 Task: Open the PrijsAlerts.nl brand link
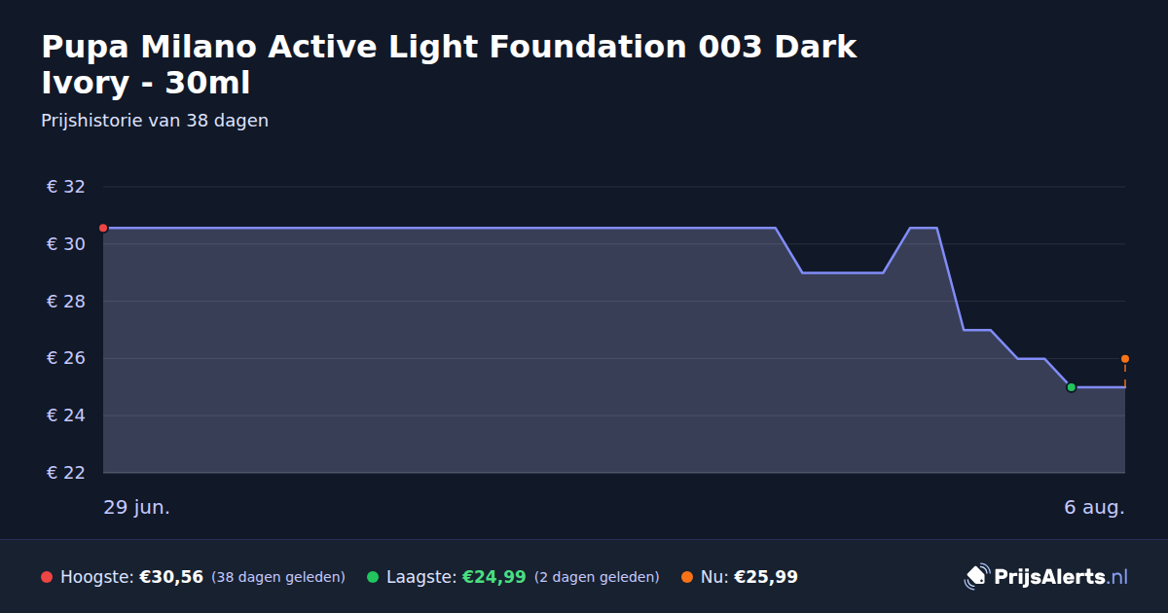(1046, 577)
